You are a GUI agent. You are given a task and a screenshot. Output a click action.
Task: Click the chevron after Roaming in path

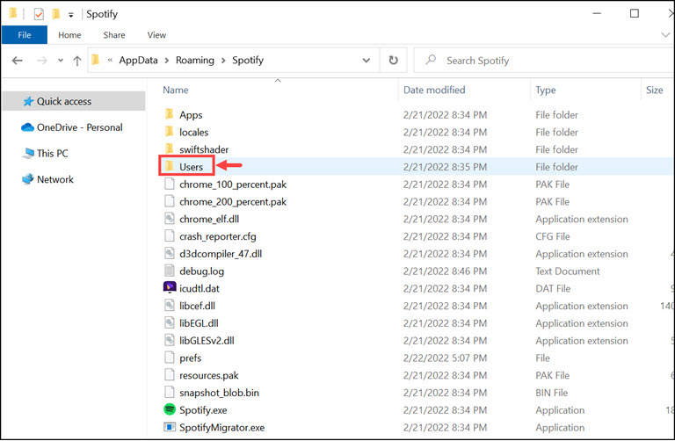(223, 61)
